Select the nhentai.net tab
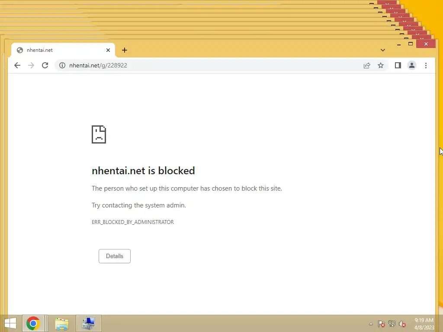Screen dimensions: 443x332 (63, 50)
